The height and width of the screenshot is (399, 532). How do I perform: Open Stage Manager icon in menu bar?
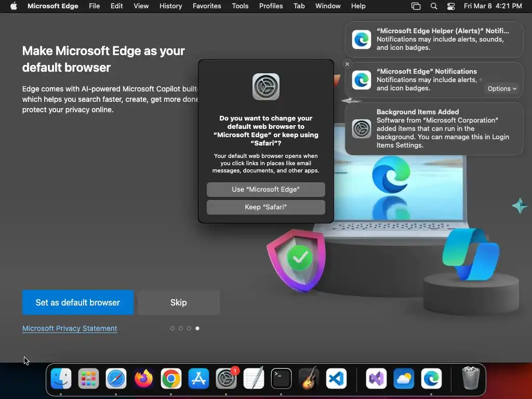416,6
